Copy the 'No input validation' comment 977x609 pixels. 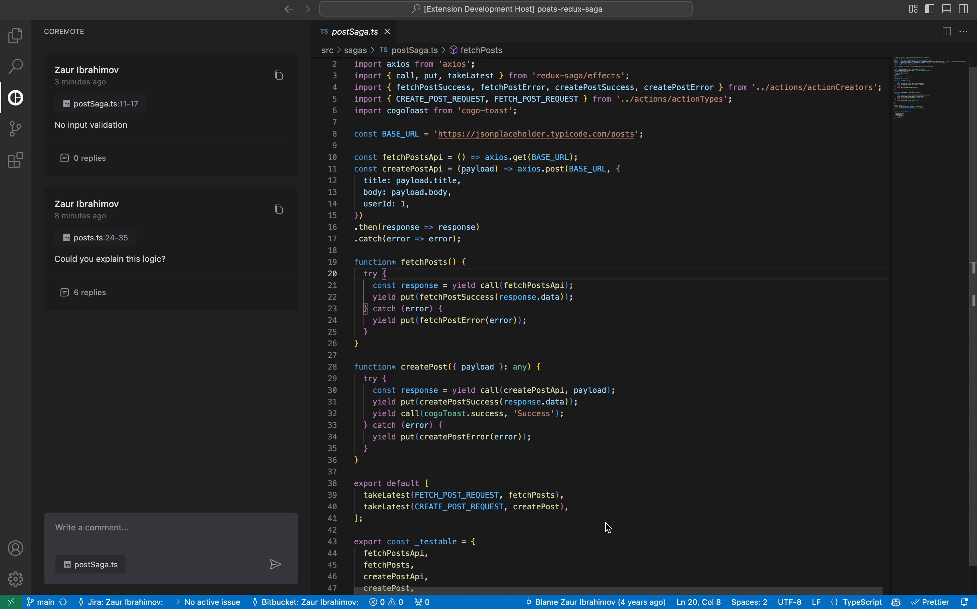point(279,75)
